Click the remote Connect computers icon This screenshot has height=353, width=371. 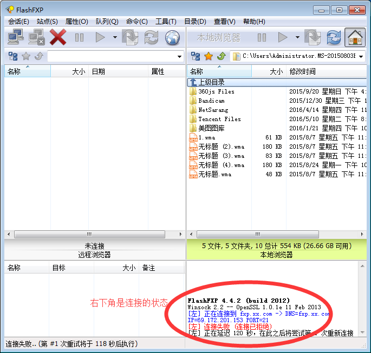pos(15,37)
